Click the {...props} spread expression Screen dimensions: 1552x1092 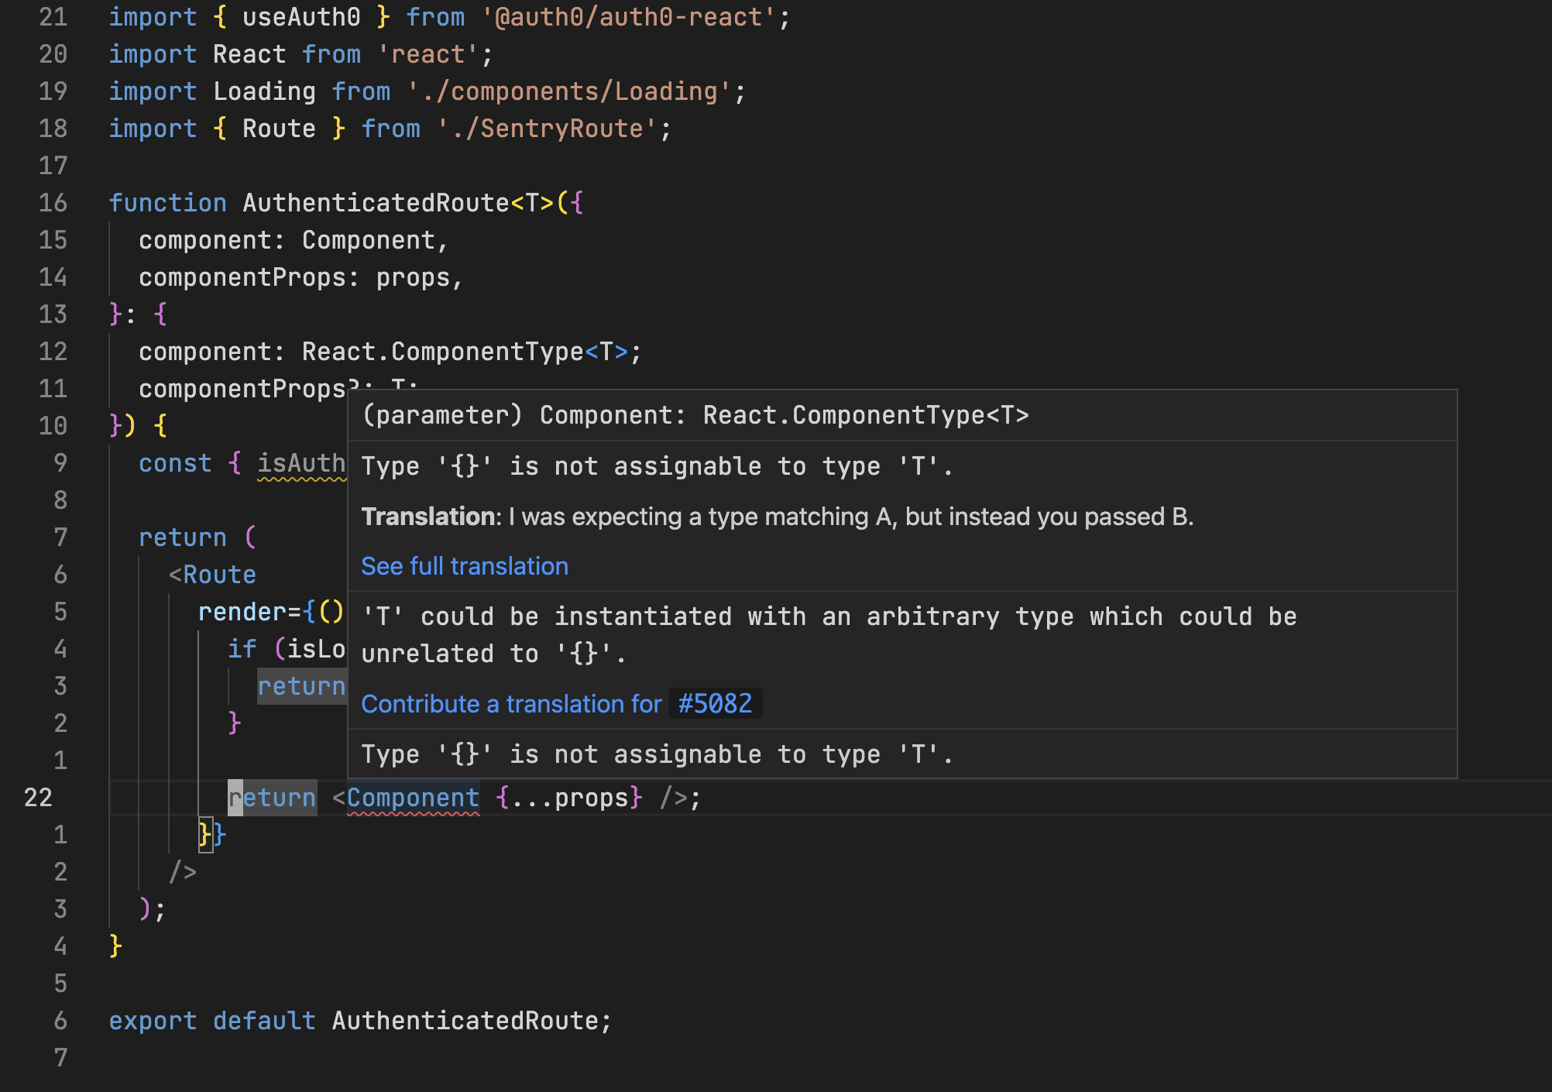point(569,798)
